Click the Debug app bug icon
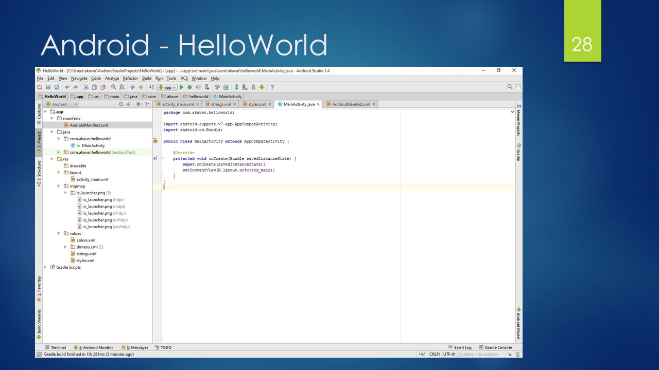Screen dimensions: 659x370 tap(190, 87)
